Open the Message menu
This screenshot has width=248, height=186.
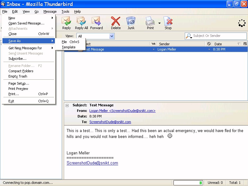click(x=50, y=11)
